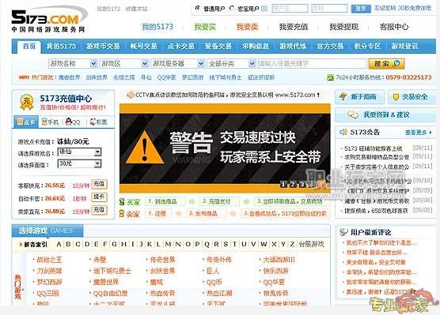
Task: Click the 我要咨询 & 建议 chat icon
Action: 353,114
